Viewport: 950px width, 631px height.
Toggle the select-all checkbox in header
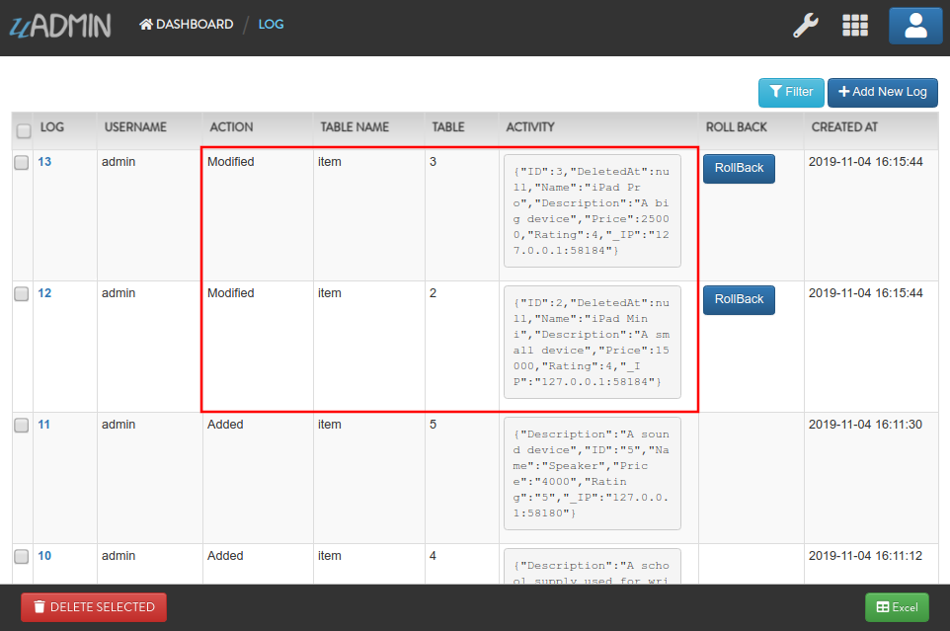click(24, 130)
